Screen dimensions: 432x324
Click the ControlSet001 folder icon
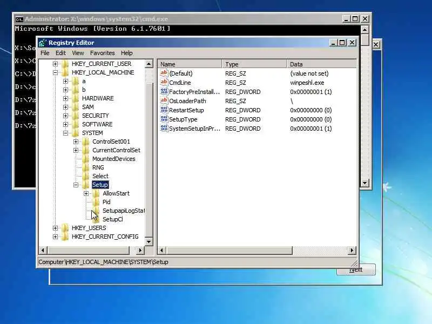(86, 141)
